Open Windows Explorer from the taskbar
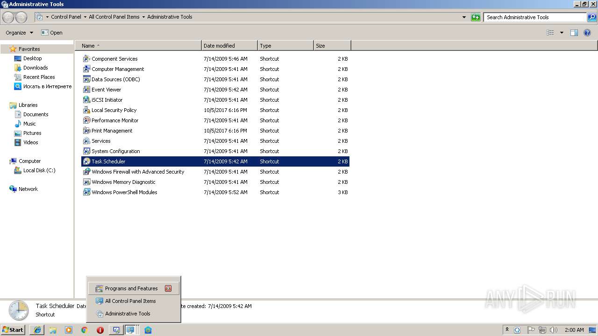The width and height of the screenshot is (598, 336). (x=53, y=330)
